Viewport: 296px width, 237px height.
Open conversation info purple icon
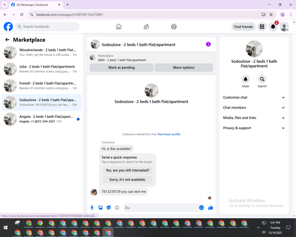point(208,44)
